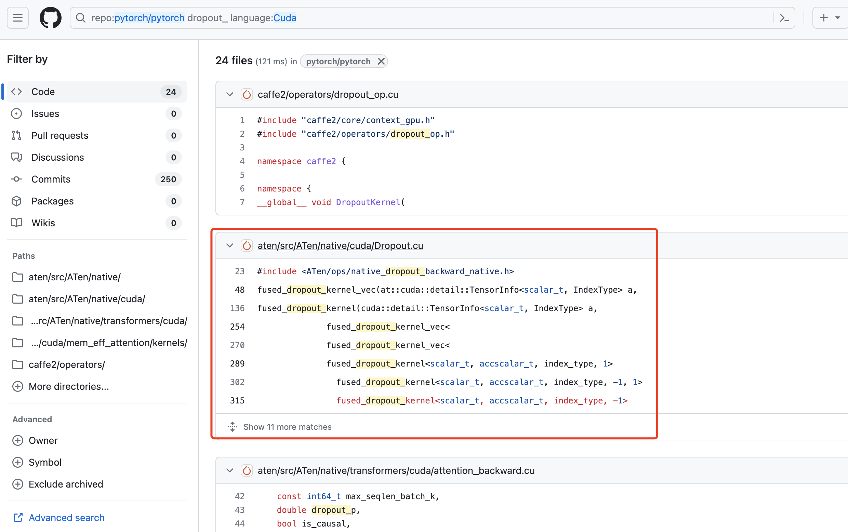This screenshot has width=848, height=532.
Task: Select the Code filter
Action: click(x=97, y=92)
